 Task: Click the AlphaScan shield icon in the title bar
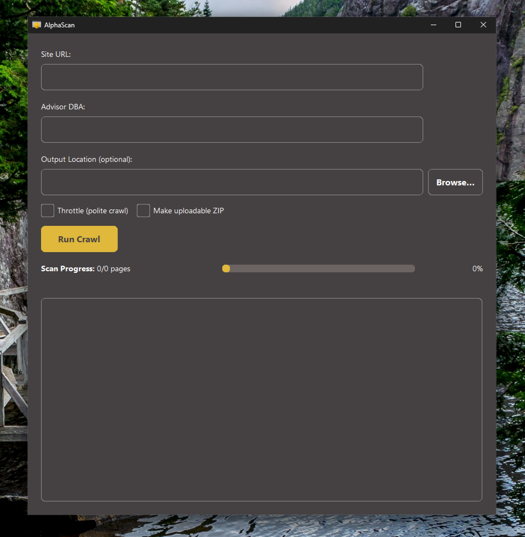37,25
